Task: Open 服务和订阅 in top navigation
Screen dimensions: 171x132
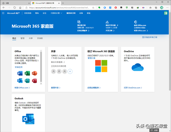Action: pos(71,13)
